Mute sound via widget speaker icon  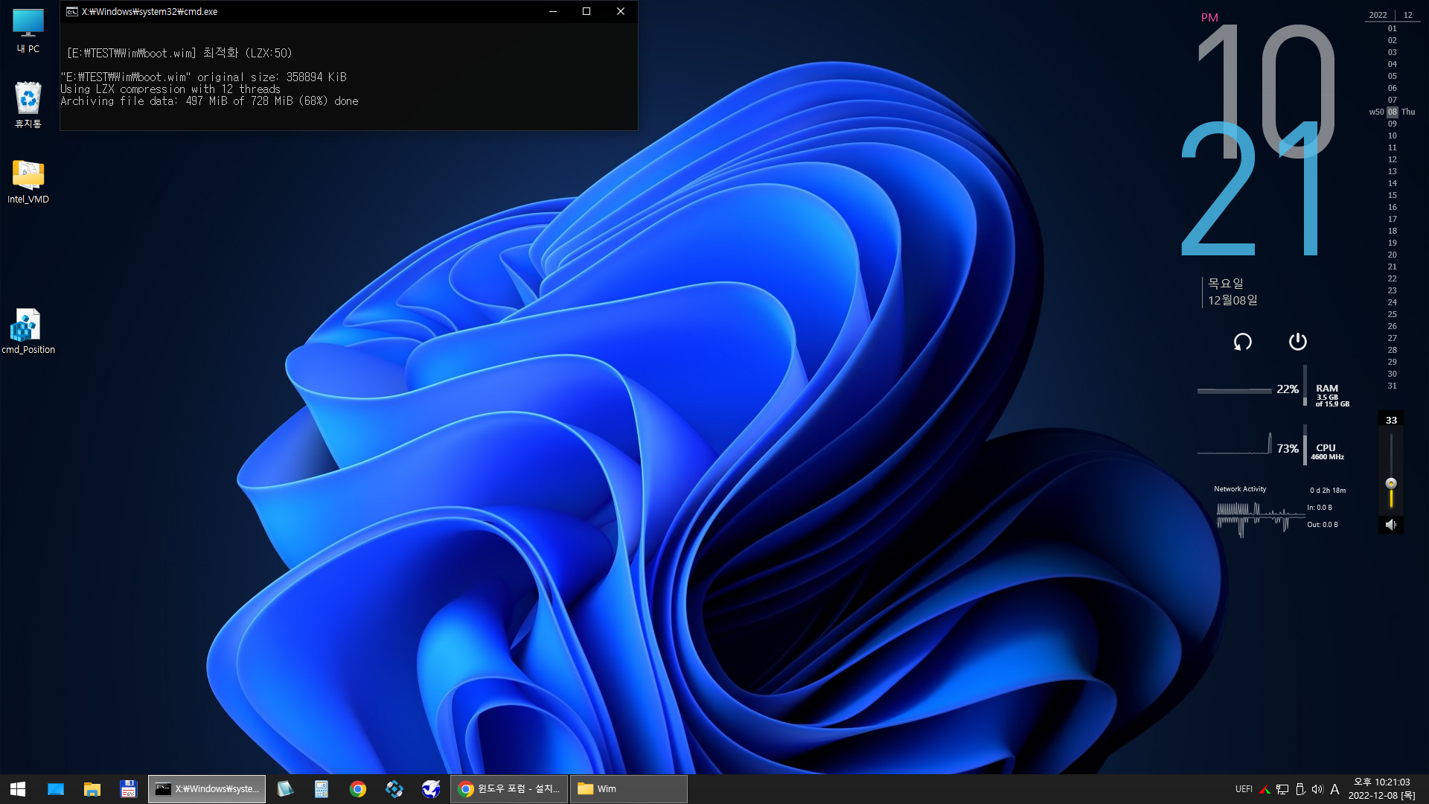tap(1391, 525)
